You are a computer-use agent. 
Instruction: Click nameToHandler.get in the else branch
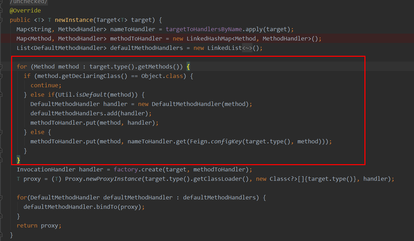(157, 142)
